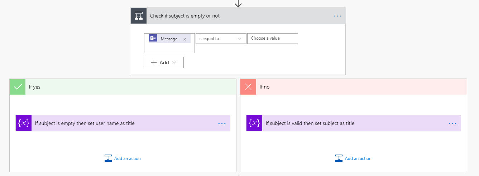Click the Teams icon in the Message token

[153, 39]
